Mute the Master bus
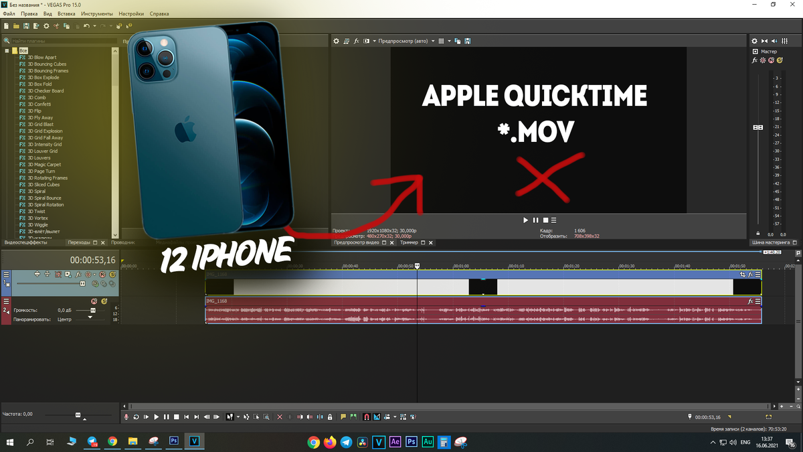 tap(772, 60)
